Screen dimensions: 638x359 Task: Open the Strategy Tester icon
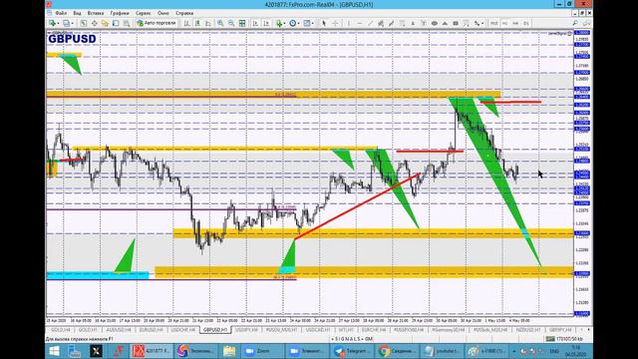pyautogui.click(x=127, y=23)
